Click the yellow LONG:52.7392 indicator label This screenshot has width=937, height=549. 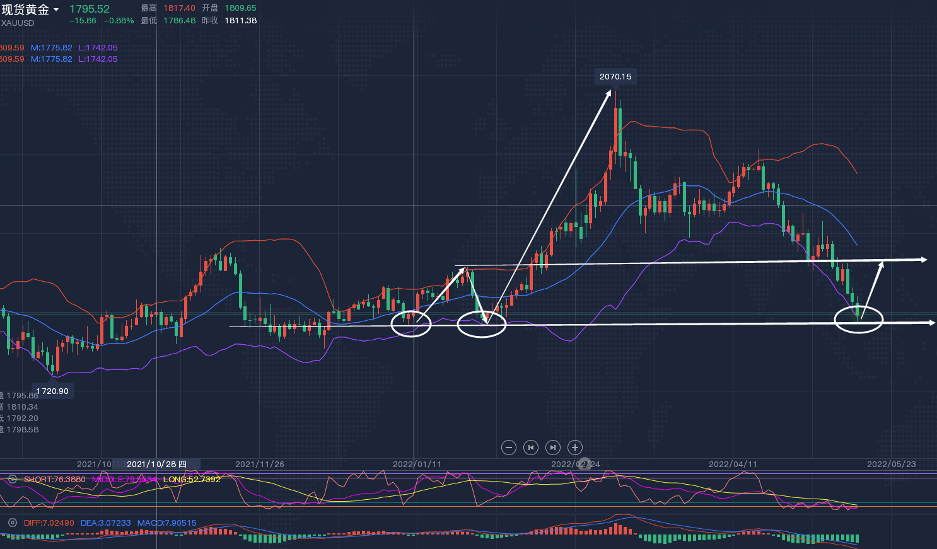pyautogui.click(x=192, y=480)
